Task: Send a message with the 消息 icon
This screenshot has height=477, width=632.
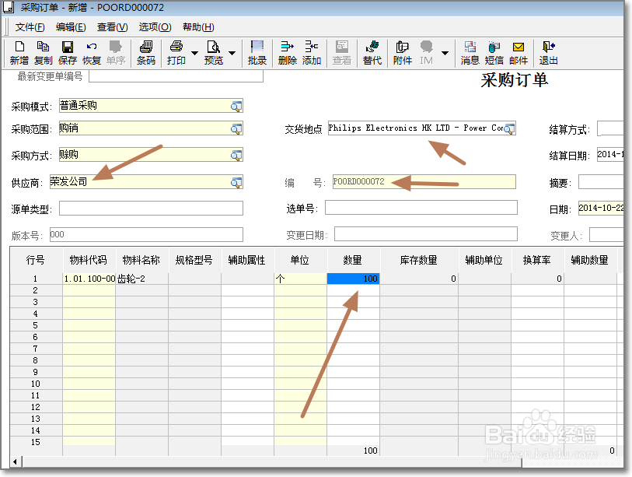Action: [x=470, y=51]
